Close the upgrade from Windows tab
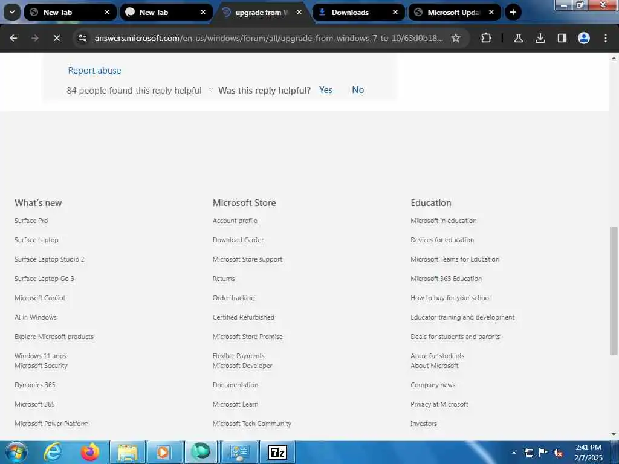Image resolution: width=619 pixels, height=464 pixels. tap(299, 12)
